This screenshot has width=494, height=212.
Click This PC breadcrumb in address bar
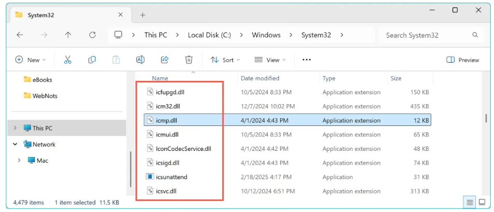pos(156,35)
